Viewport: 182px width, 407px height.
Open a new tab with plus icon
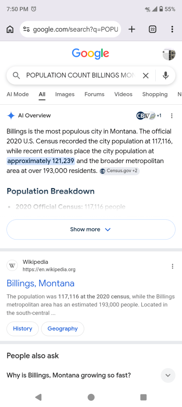coord(132,29)
